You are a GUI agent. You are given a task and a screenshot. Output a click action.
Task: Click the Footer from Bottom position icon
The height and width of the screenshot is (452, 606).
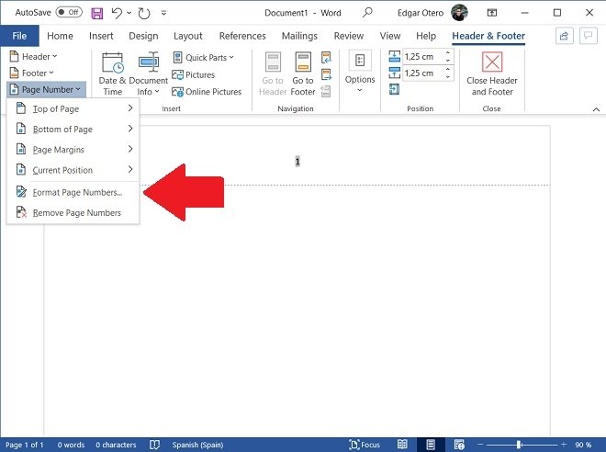point(394,73)
